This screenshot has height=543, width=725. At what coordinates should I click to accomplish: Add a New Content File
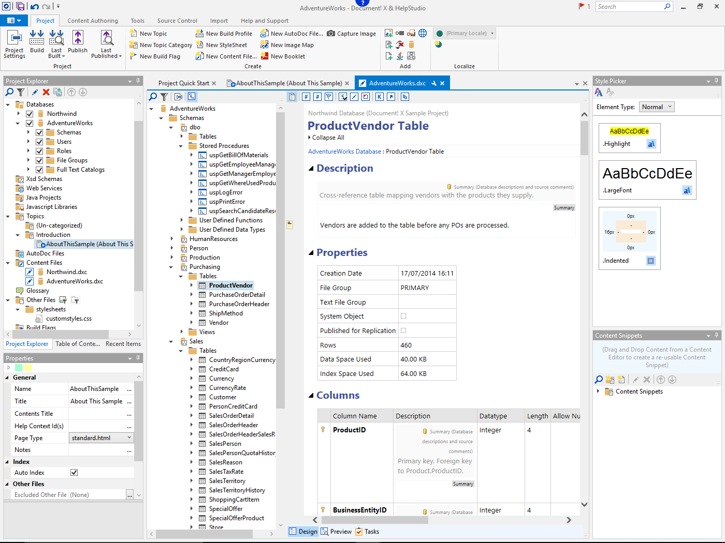(x=226, y=56)
